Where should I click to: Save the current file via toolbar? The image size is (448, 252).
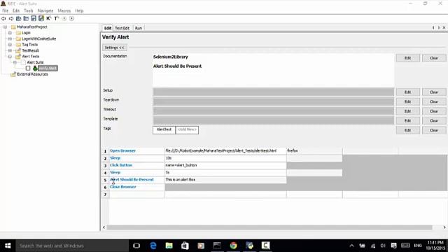click(34, 19)
